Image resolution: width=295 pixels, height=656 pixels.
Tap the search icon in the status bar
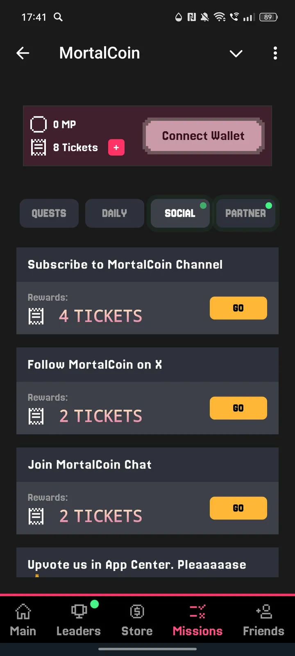click(58, 17)
